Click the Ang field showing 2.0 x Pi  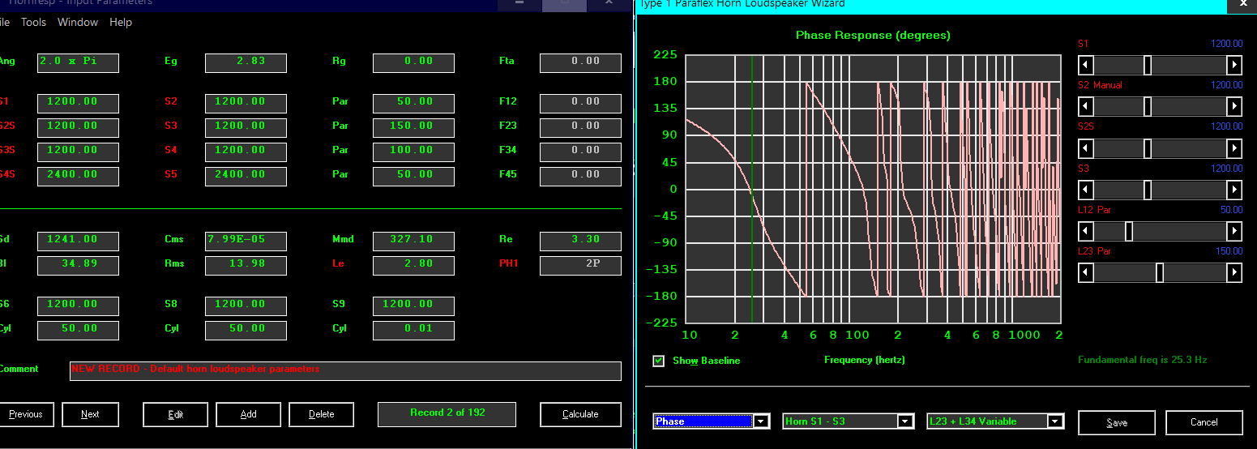78,62
